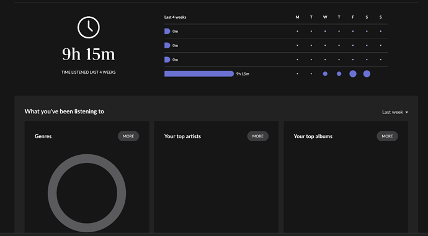Click Friday's large listening dot
Screen dimensions: 428x236
(x=353, y=74)
